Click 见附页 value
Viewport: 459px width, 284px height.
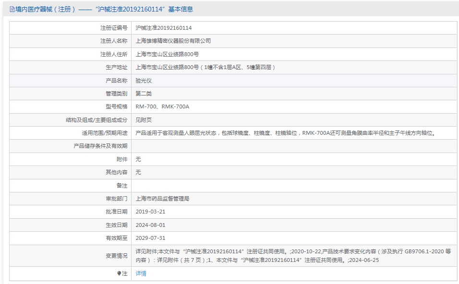[x=144, y=120]
